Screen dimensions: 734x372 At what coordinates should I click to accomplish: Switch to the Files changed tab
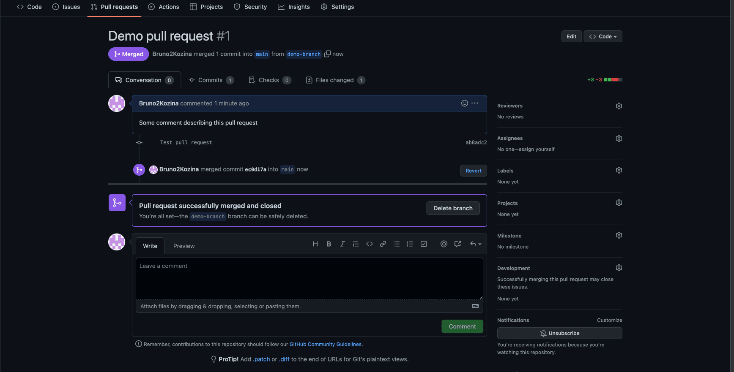335,80
